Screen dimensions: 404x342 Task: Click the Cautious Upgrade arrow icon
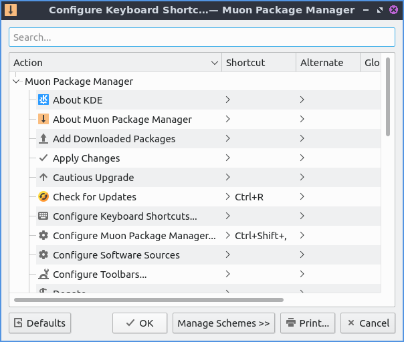tap(43, 178)
